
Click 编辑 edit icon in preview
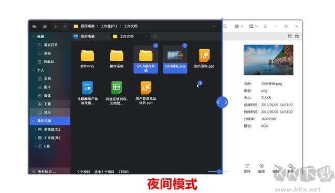coord(261,166)
